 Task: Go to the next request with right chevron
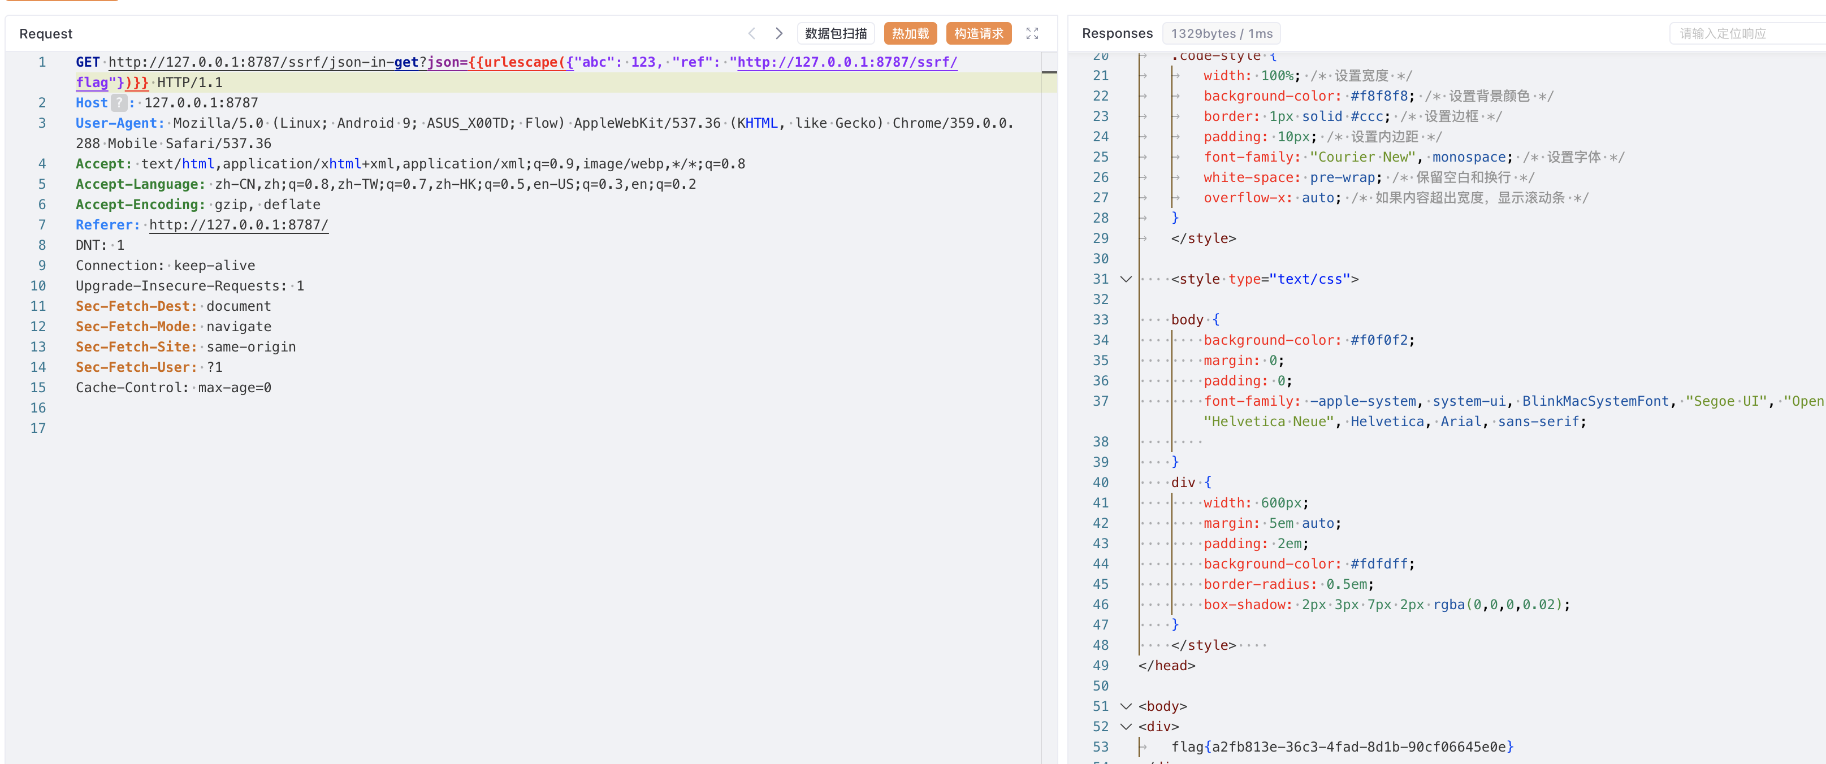(x=779, y=33)
